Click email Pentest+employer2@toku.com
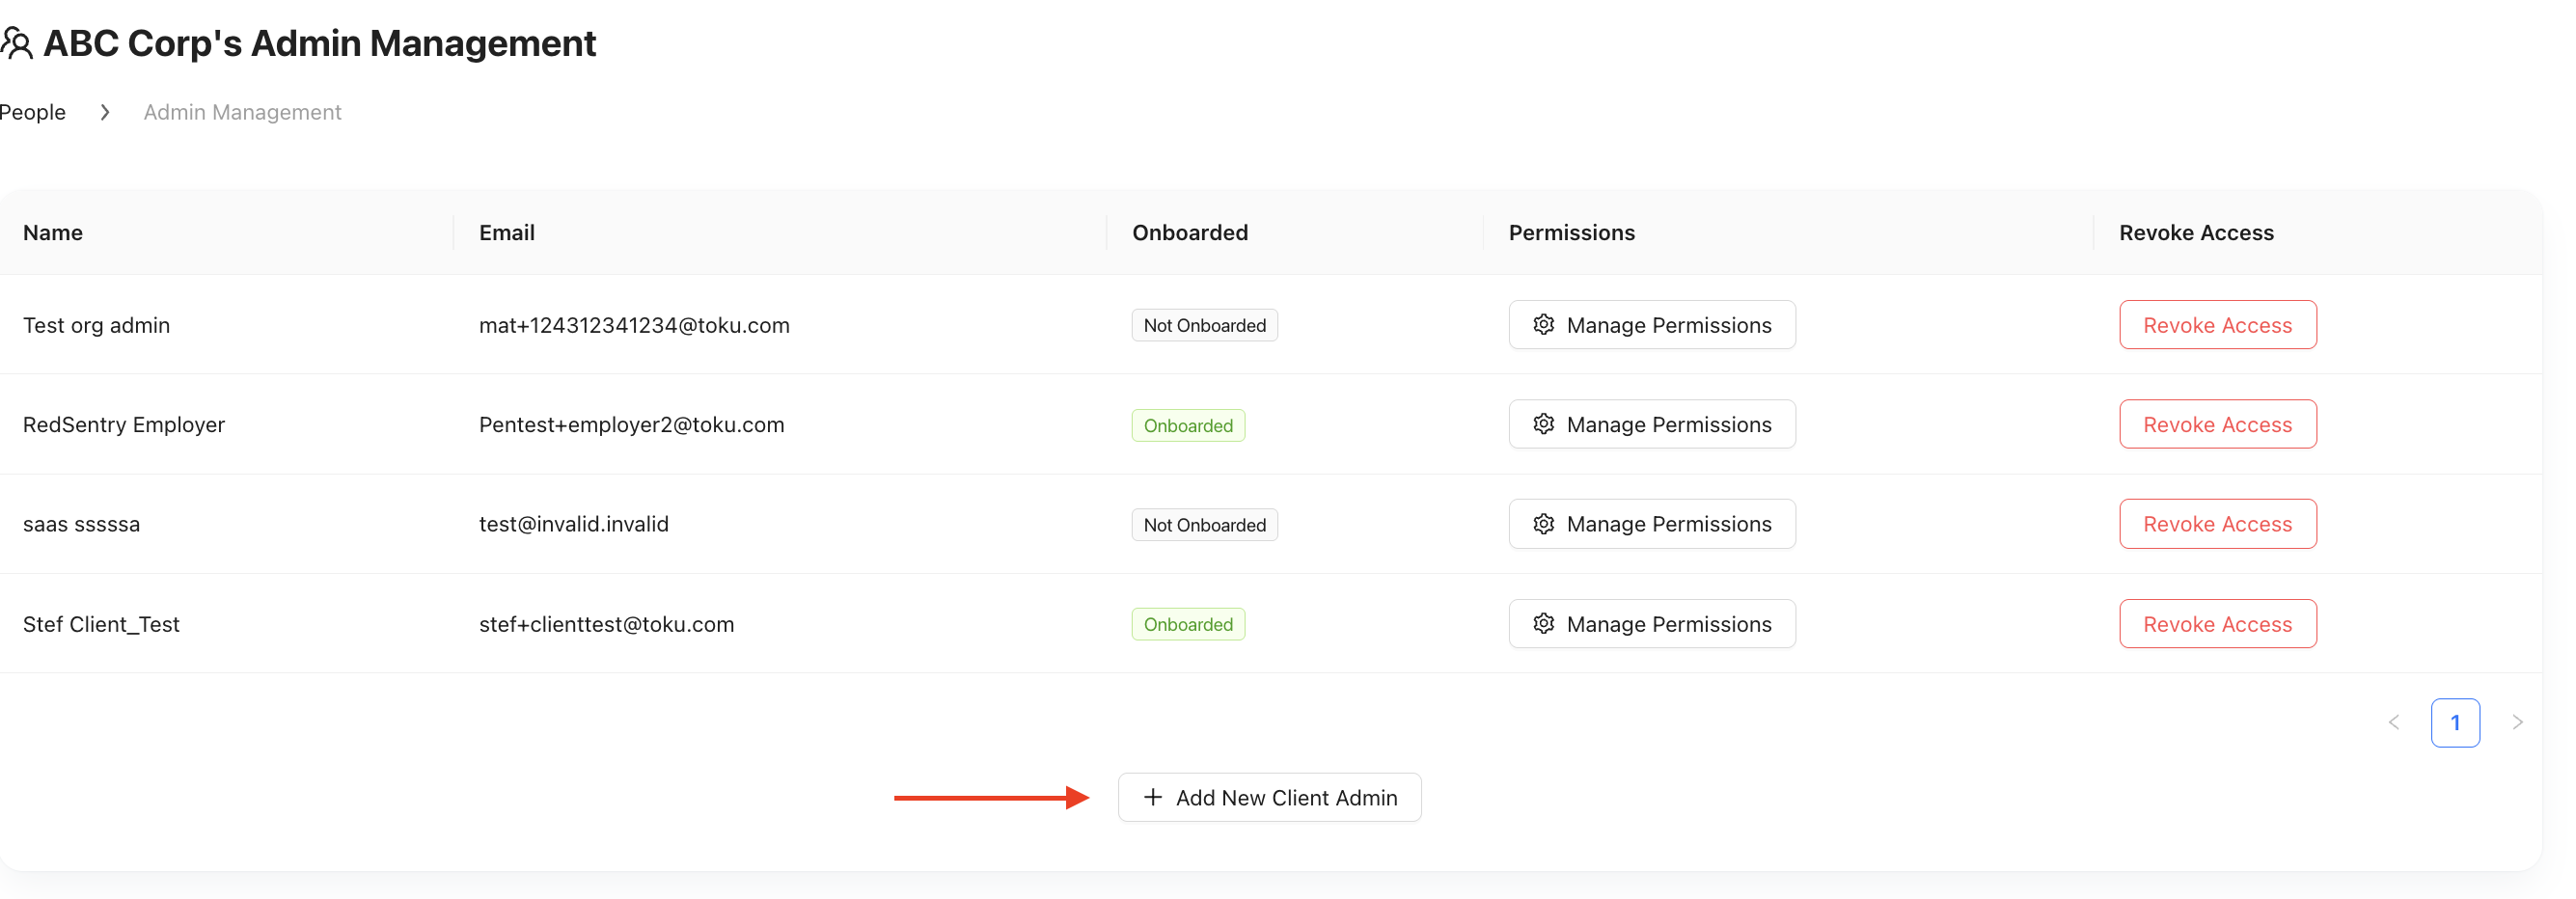 point(631,424)
